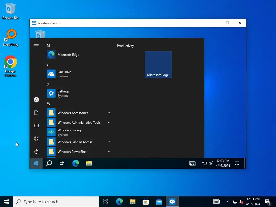Viewport: 276px width, 207px height.
Task: Launch OneDrive from sandbox Start menu
Action: [x=79, y=74]
